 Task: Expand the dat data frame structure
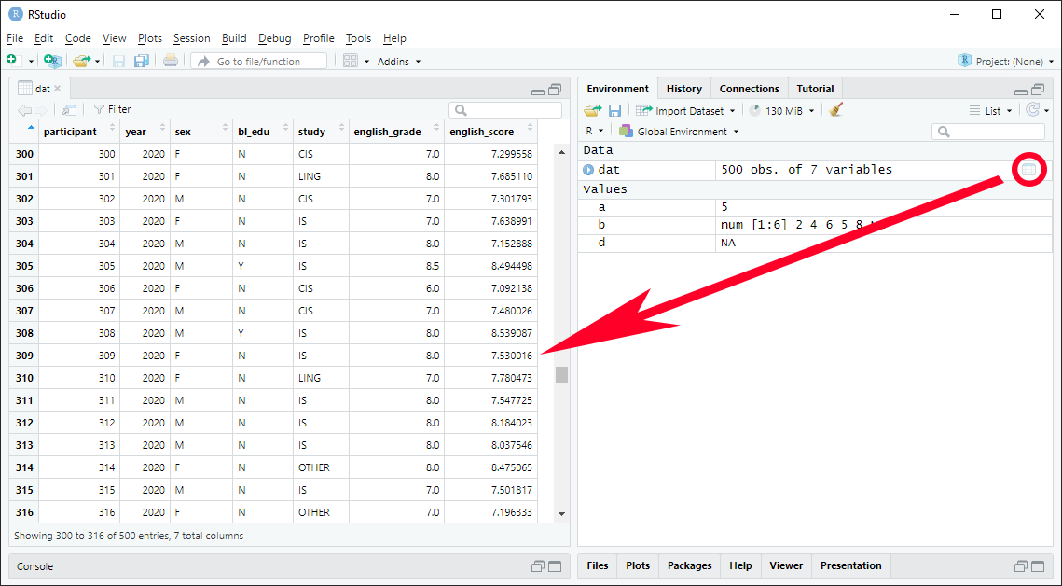[x=588, y=170]
